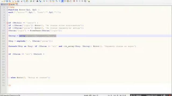Close the api.php tab with its X
Viewport: 172px width, 96px height.
(x=16, y=4)
